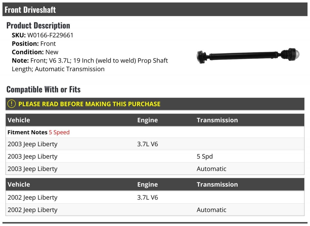The image size is (310, 226).
Task: Click the Condition: New line
Action: 35,52
